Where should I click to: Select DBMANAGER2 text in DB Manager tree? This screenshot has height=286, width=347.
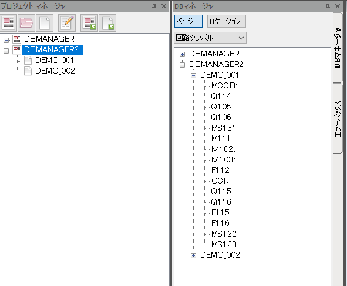pyautogui.click(x=216, y=64)
